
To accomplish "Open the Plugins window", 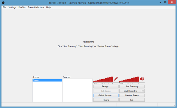I will (106, 100).
